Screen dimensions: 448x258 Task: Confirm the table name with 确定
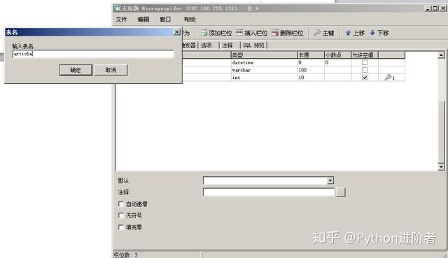tap(76, 70)
